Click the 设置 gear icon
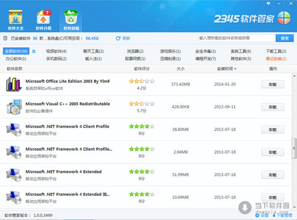297x220 pixels. [257, 216]
